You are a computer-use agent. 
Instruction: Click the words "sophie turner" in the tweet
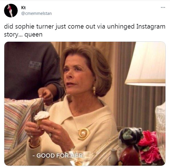coord(35,27)
